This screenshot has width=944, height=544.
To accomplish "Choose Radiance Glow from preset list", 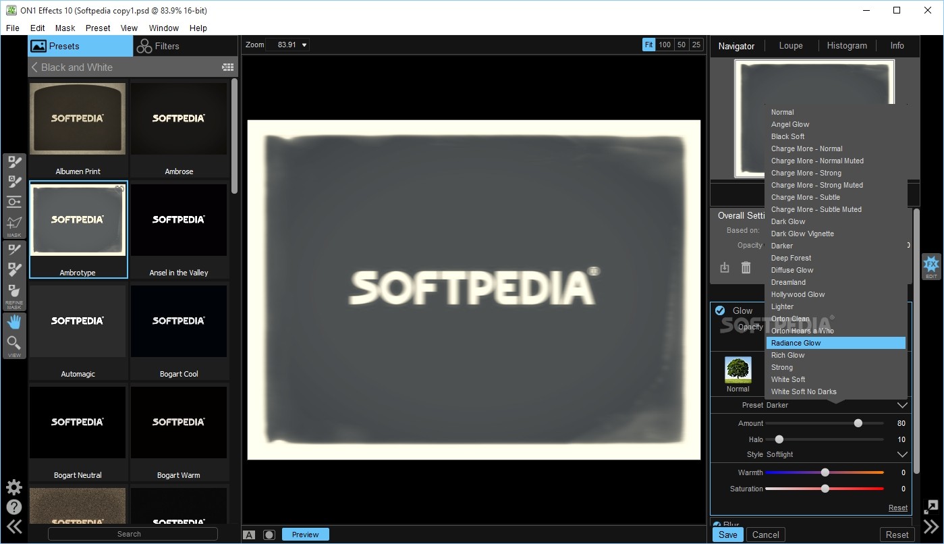I will (835, 343).
